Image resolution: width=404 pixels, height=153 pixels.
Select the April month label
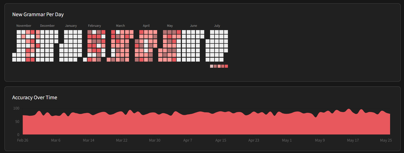[x=146, y=26]
